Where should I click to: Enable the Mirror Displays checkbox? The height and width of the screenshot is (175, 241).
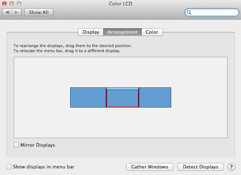(16, 145)
